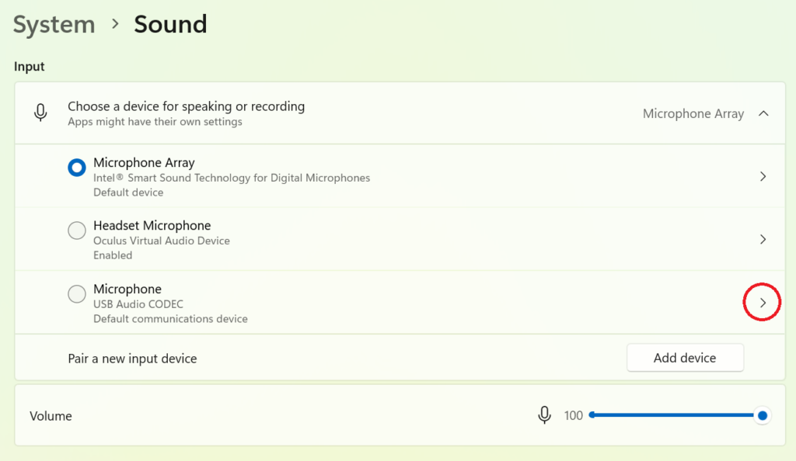The height and width of the screenshot is (461, 796).
Task: Click the Intel Smart Sound Technology description text
Action: (232, 178)
